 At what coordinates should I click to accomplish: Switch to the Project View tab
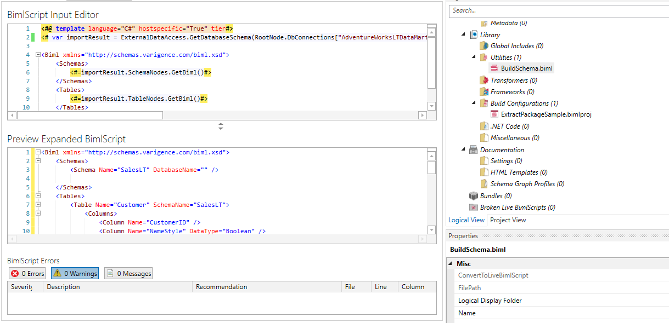(x=508, y=220)
